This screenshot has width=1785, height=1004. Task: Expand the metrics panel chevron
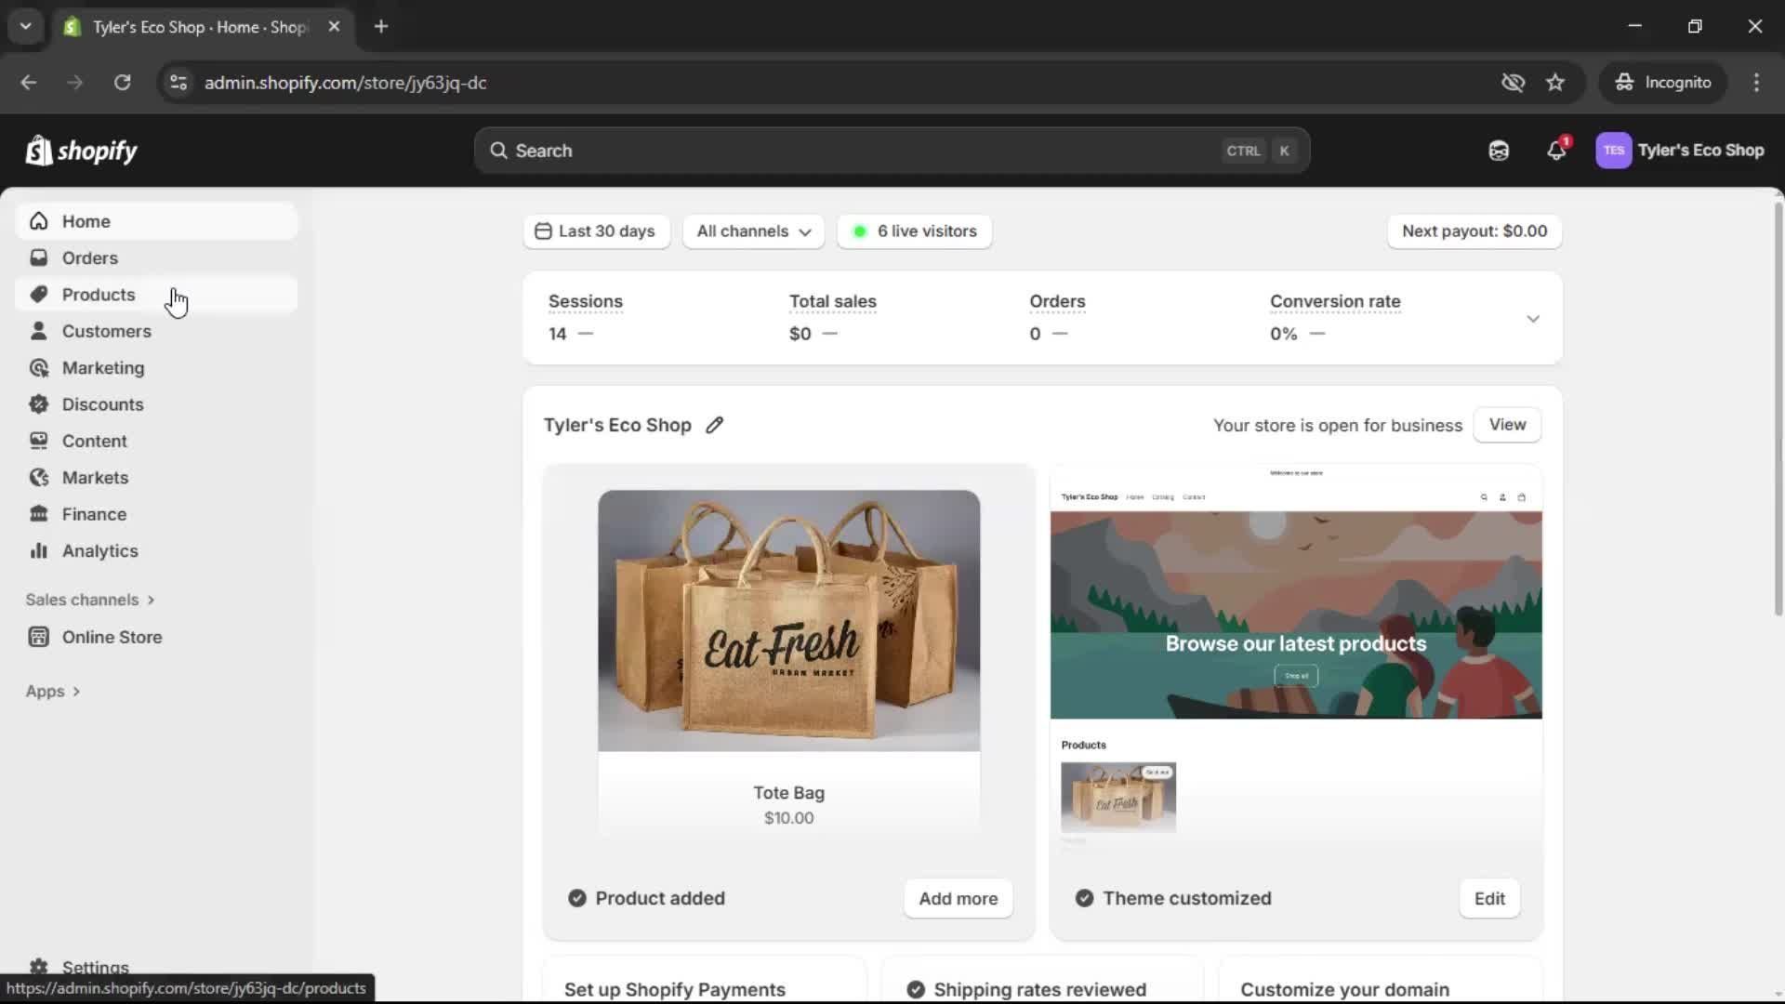(x=1533, y=319)
